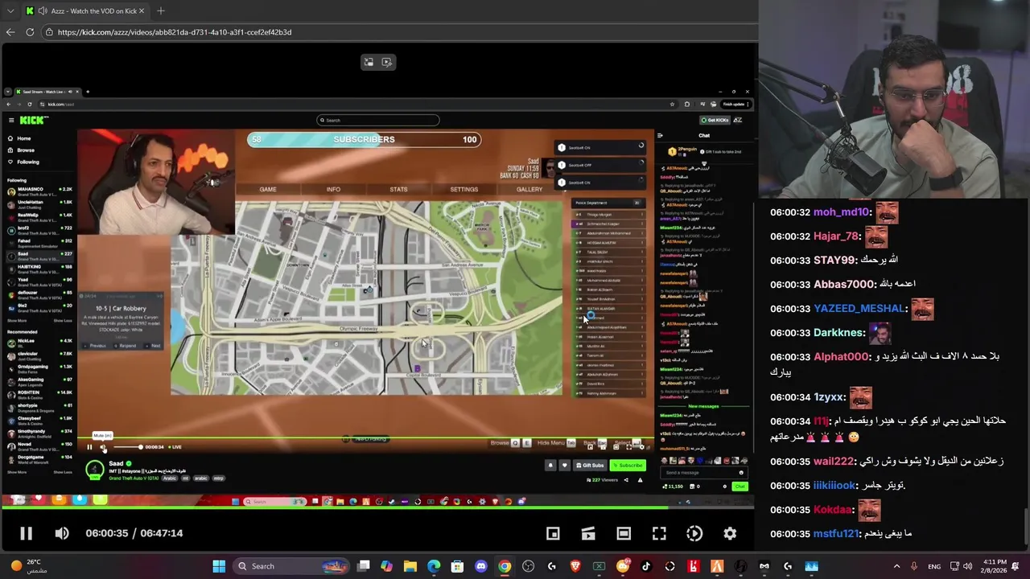This screenshot has width=1030, height=579.
Task: Reload the Kick VOD page
Action: pyautogui.click(x=30, y=32)
